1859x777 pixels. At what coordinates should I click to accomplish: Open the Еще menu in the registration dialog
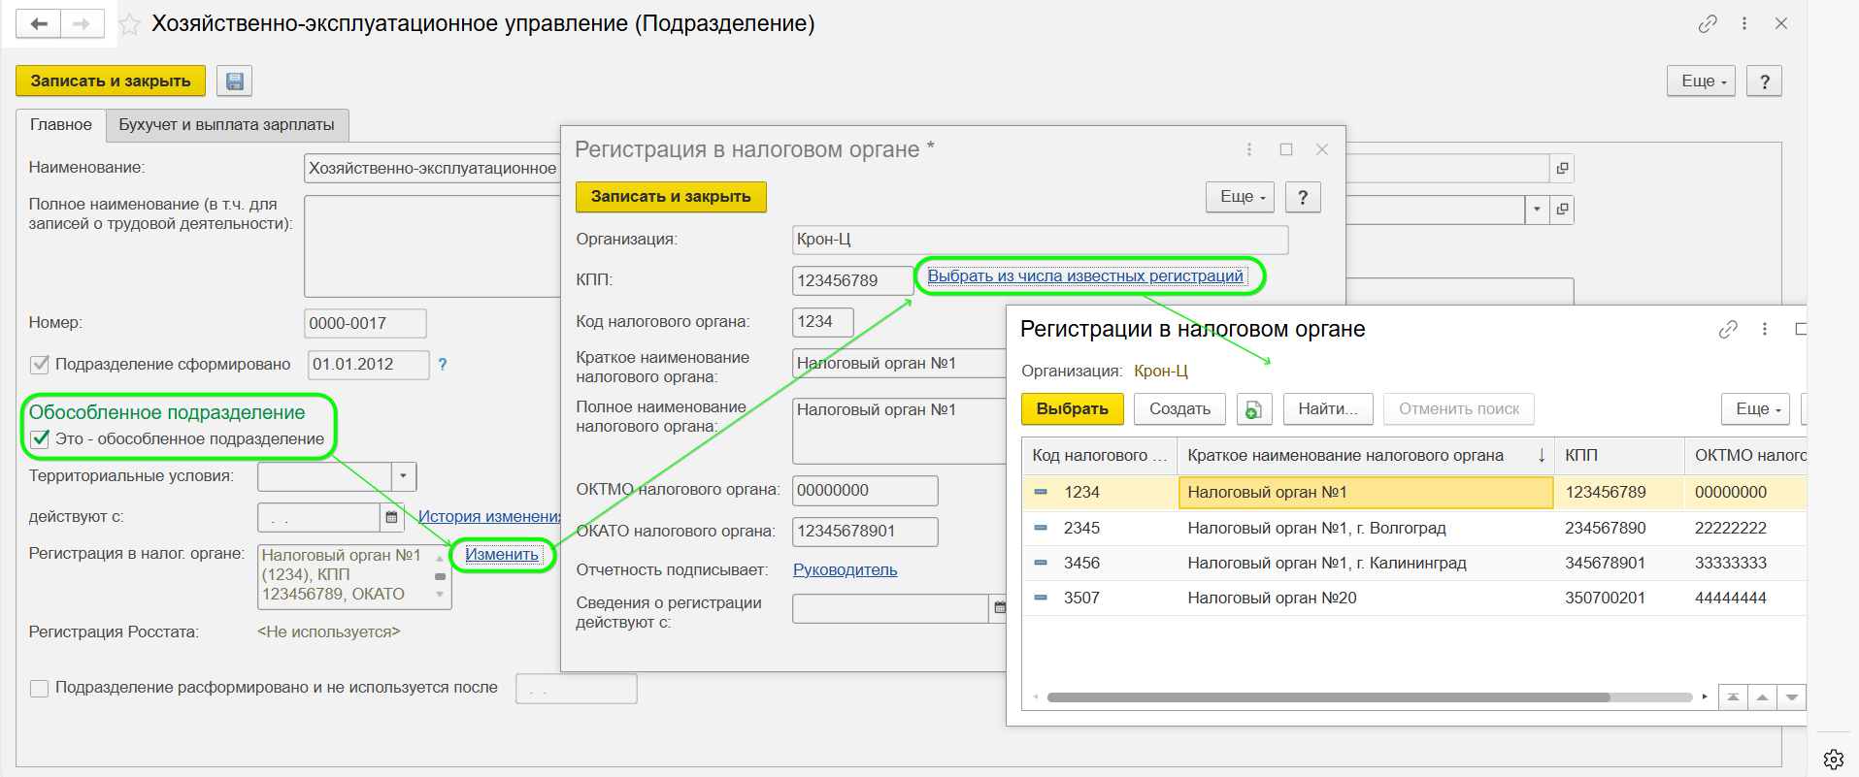[1240, 197]
